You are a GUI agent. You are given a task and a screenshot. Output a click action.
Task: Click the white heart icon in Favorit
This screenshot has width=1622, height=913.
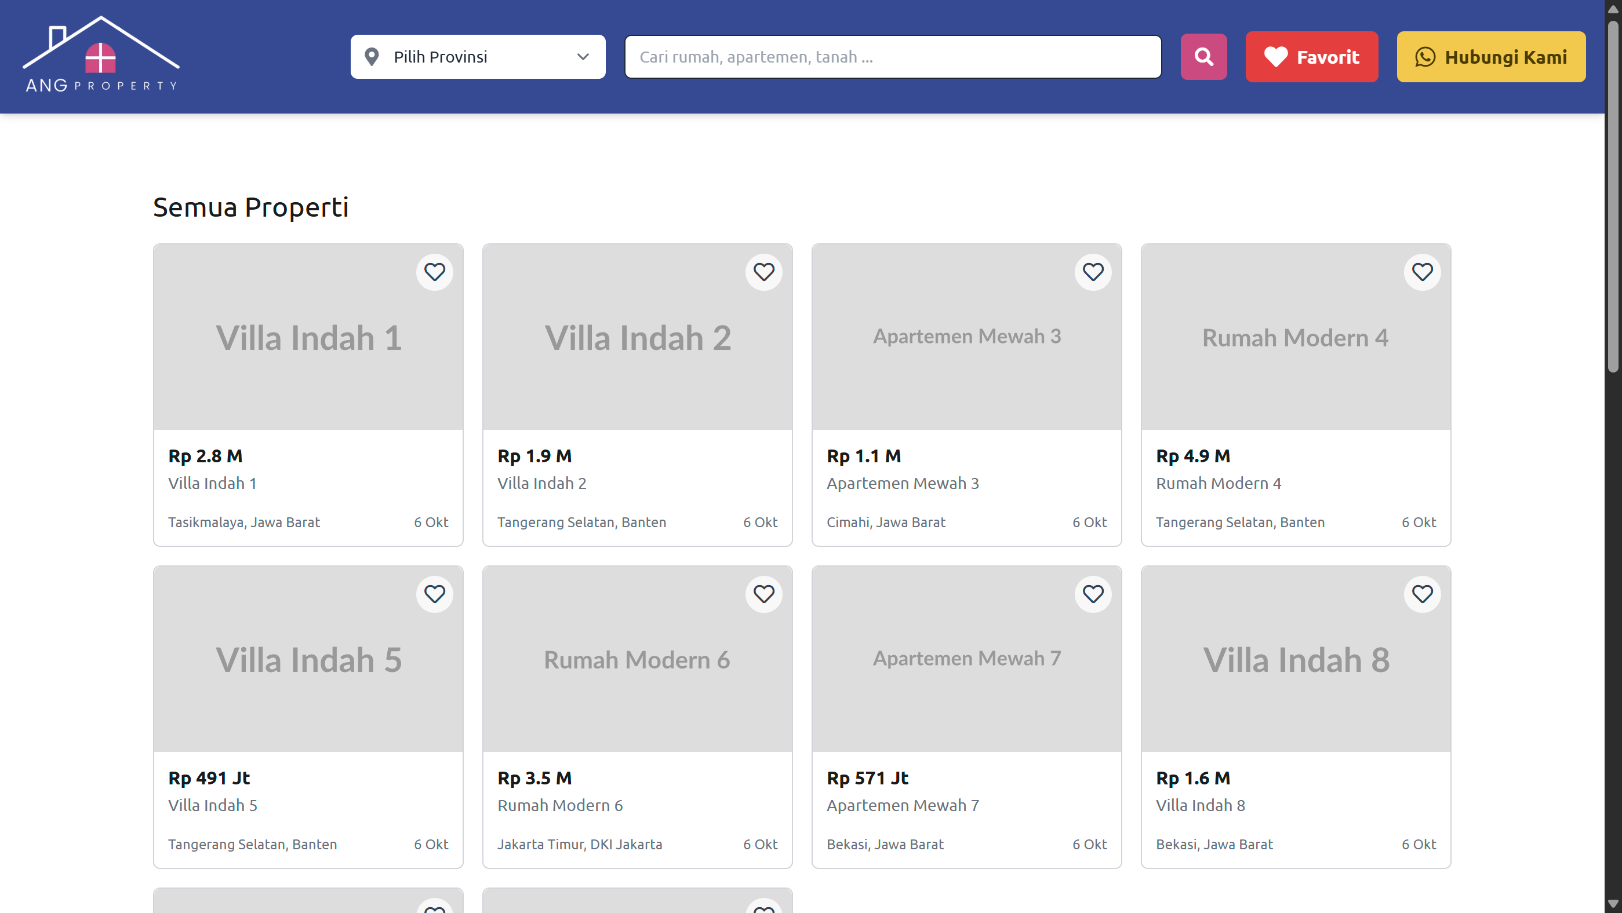(1276, 57)
